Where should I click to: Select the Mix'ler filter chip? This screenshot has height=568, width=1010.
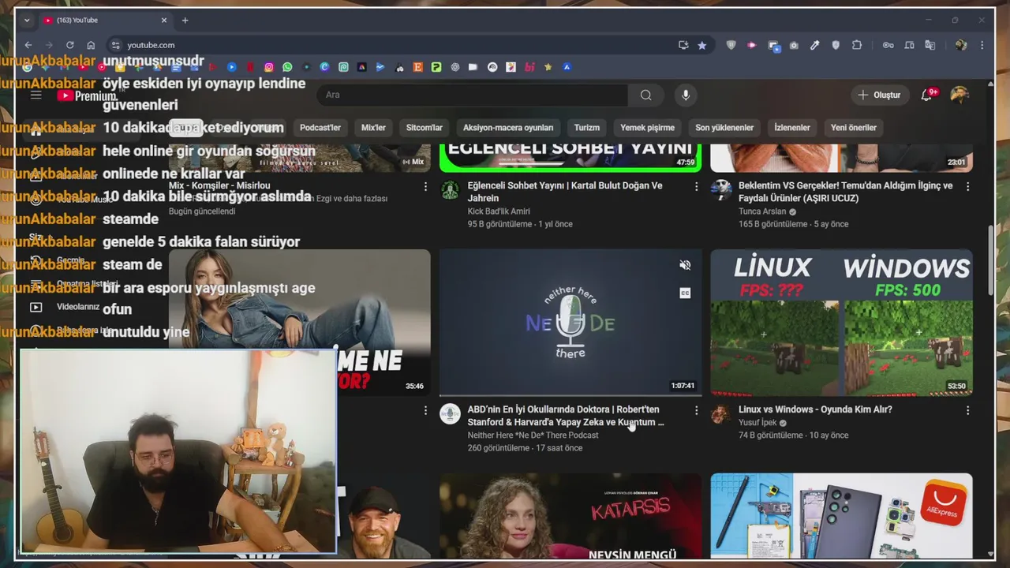(373, 128)
